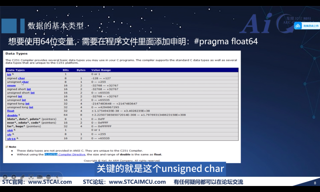The height and width of the screenshot is (192, 320).
Task: Open the pen annotation tool
Action: [22, 177]
